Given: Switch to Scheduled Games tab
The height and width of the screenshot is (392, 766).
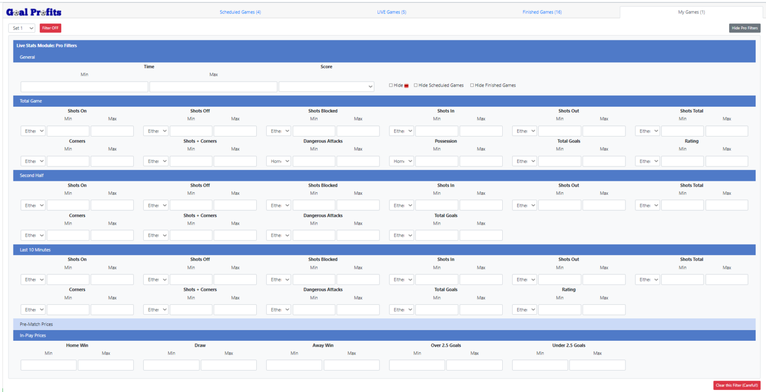Looking at the screenshot, I should [240, 11].
